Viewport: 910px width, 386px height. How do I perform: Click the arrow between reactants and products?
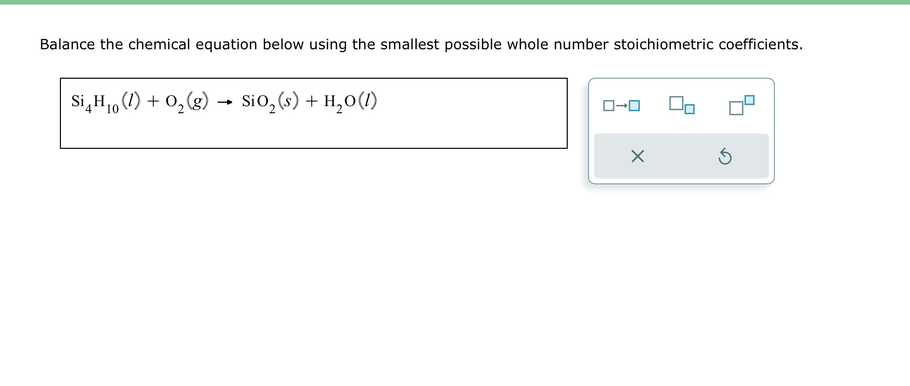tap(224, 102)
